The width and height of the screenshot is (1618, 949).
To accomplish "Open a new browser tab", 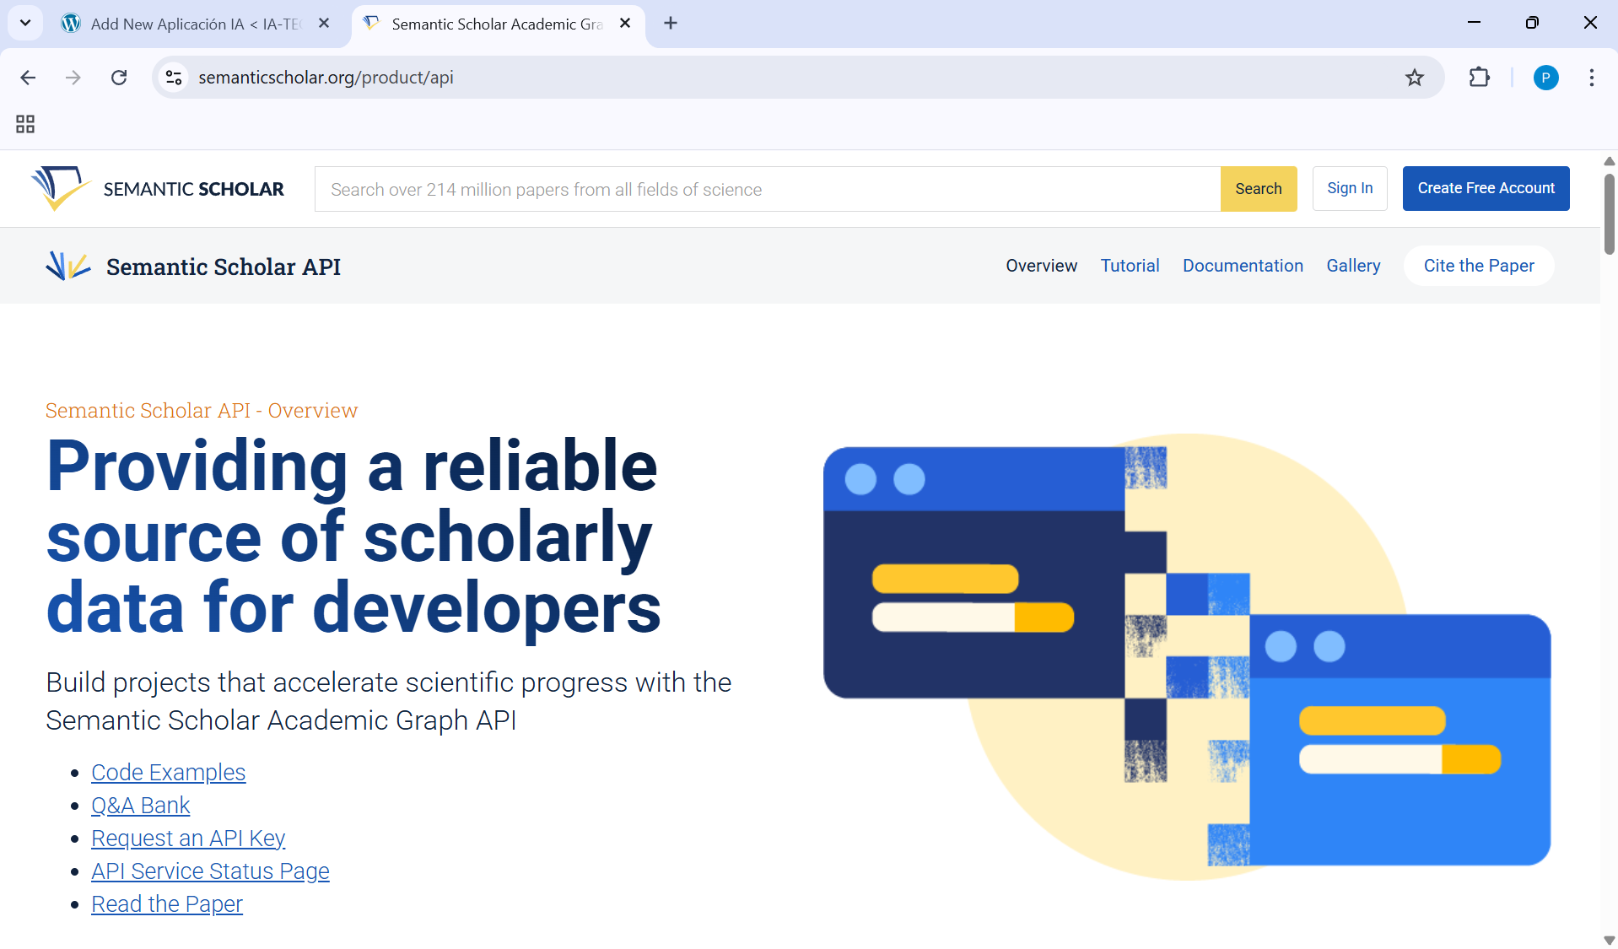I will (671, 24).
